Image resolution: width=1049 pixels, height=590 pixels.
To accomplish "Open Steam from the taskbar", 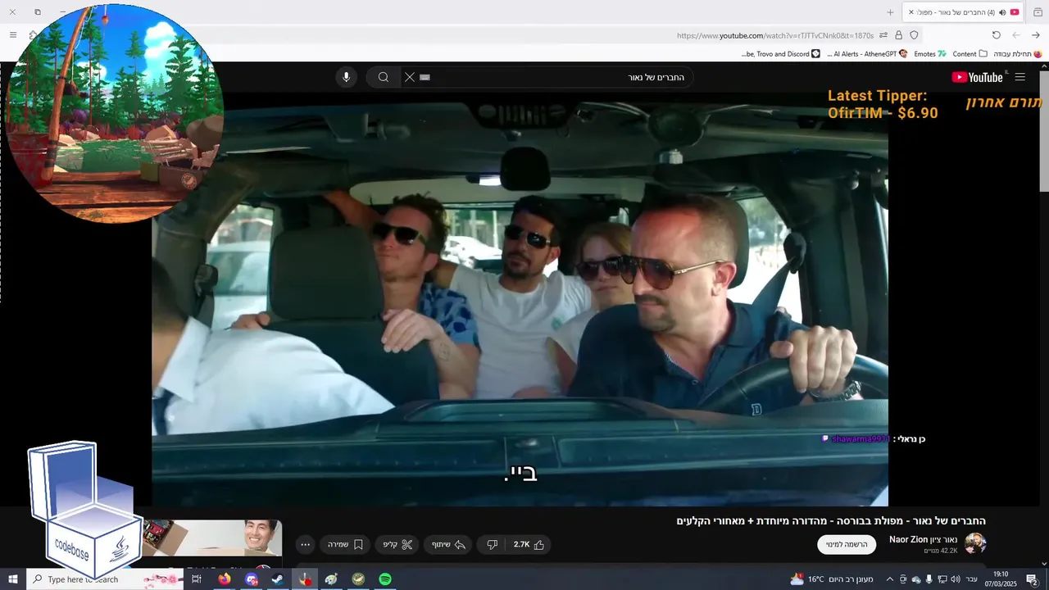I will click(x=278, y=579).
